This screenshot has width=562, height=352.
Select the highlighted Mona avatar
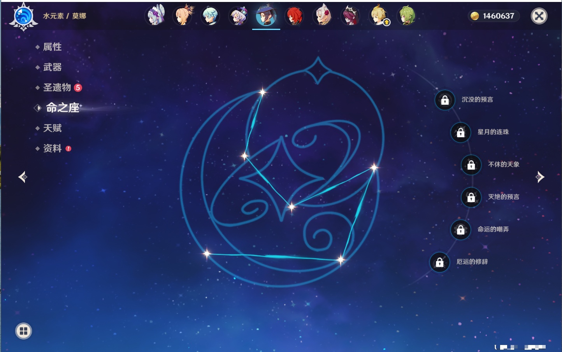pos(266,16)
